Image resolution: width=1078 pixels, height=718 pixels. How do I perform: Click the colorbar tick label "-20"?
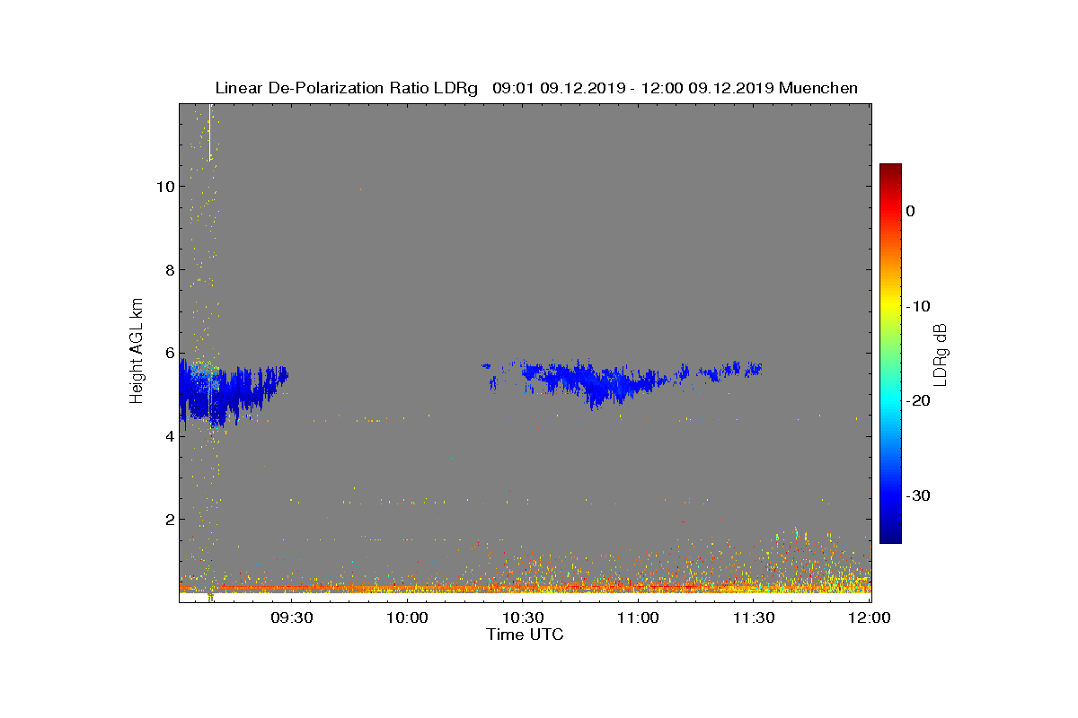click(917, 401)
